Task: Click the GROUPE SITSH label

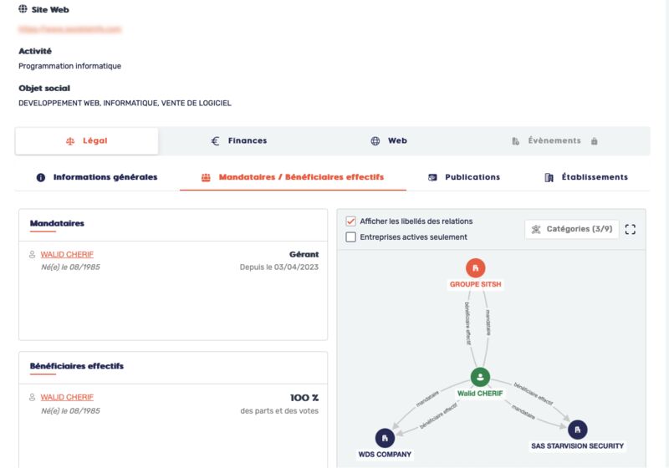Action: (x=475, y=284)
